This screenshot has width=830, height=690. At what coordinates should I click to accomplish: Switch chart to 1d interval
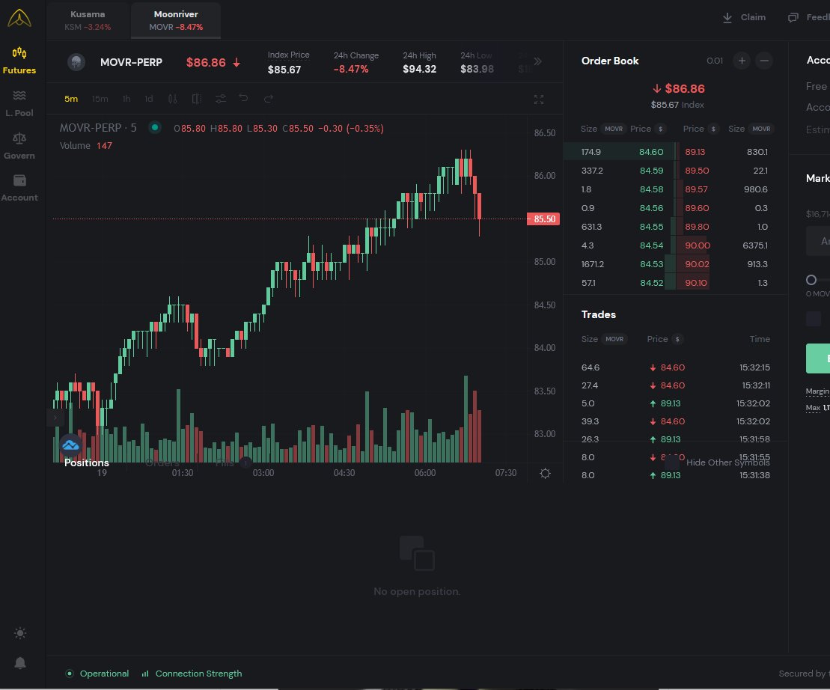pyautogui.click(x=149, y=99)
